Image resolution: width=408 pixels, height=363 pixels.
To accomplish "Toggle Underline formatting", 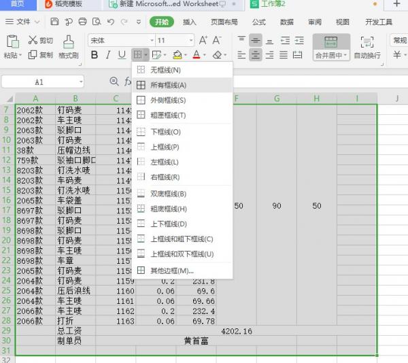I will (x=122, y=55).
